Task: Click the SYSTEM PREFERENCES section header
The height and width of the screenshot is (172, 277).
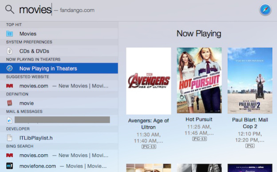Action: [29, 42]
